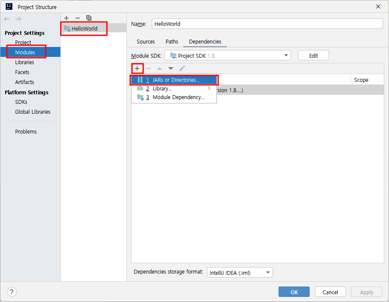Open the Library submenu item
The width and height of the screenshot is (389, 302).
(x=174, y=89)
